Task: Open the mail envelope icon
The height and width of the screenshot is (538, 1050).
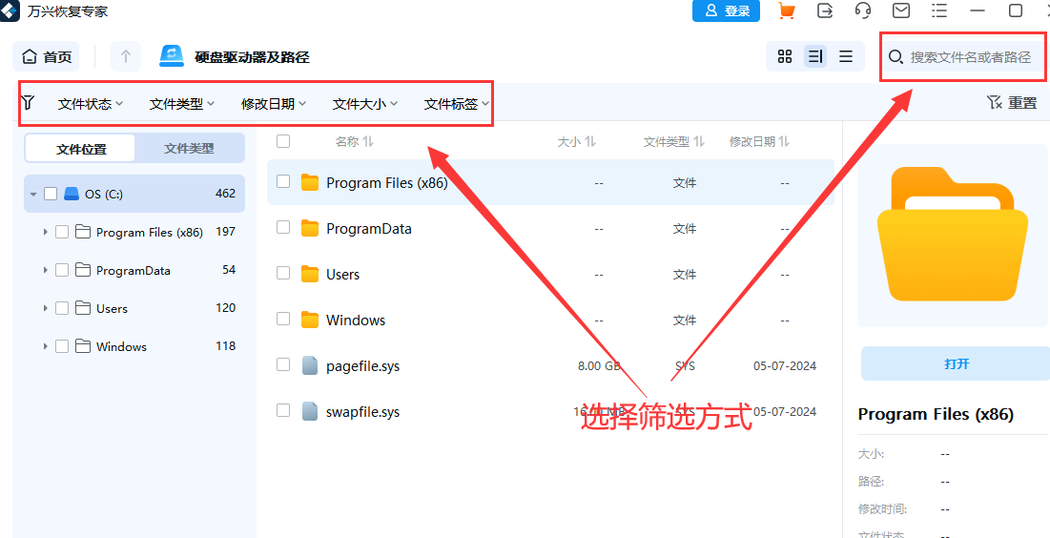Action: tap(901, 10)
